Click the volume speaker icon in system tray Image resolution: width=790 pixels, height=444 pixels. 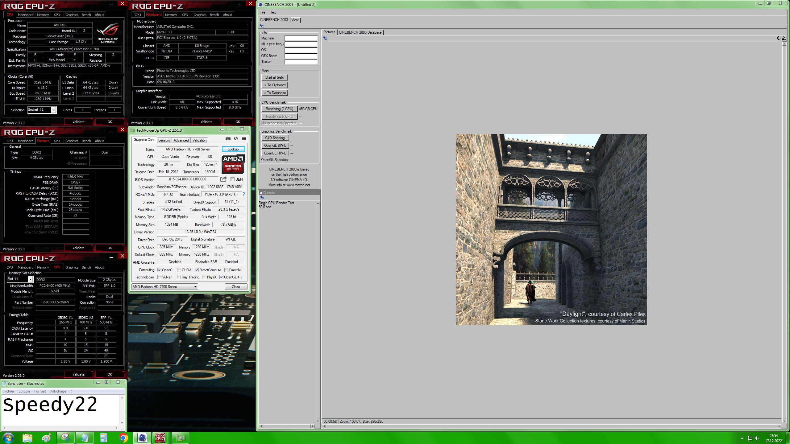[757, 438]
